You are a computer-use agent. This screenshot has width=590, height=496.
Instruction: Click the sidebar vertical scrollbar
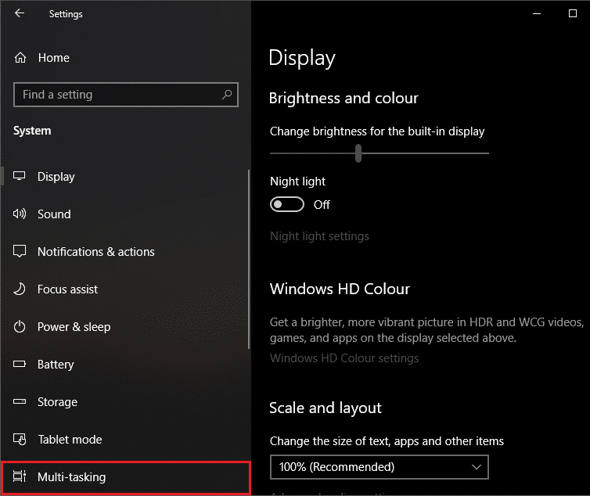click(x=249, y=258)
